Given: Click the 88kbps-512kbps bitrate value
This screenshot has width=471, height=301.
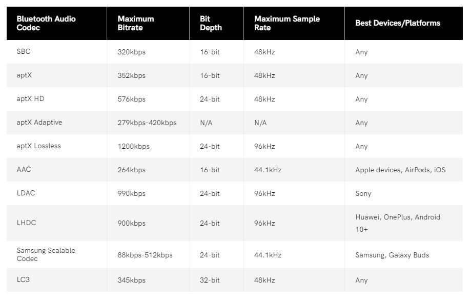Looking at the screenshot, I should (x=145, y=255).
